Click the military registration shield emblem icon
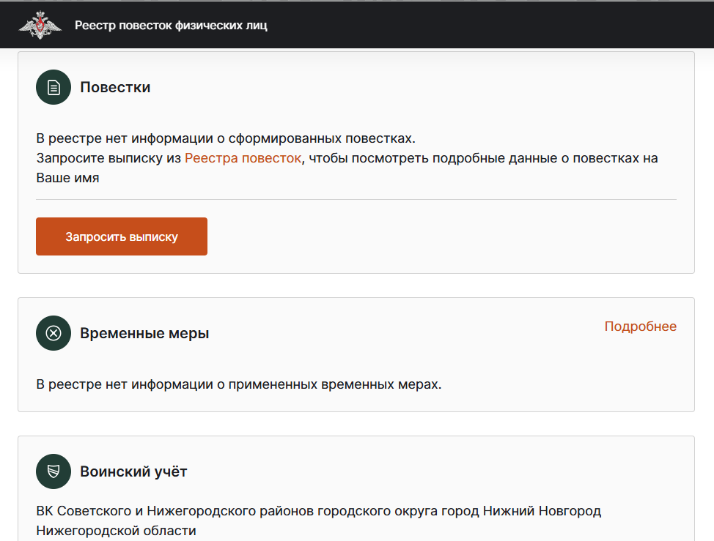 click(53, 471)
